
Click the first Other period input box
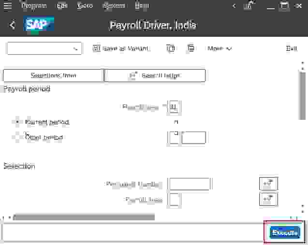[x=174, y=138]
